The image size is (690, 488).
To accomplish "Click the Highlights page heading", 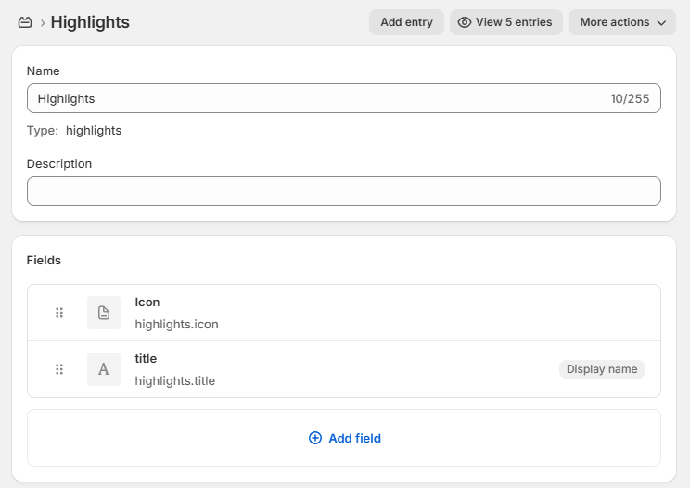I will 90,22.
